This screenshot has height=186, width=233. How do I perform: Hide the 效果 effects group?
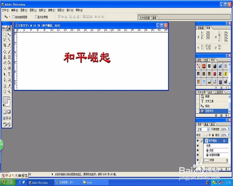click(x=198, y=146)
